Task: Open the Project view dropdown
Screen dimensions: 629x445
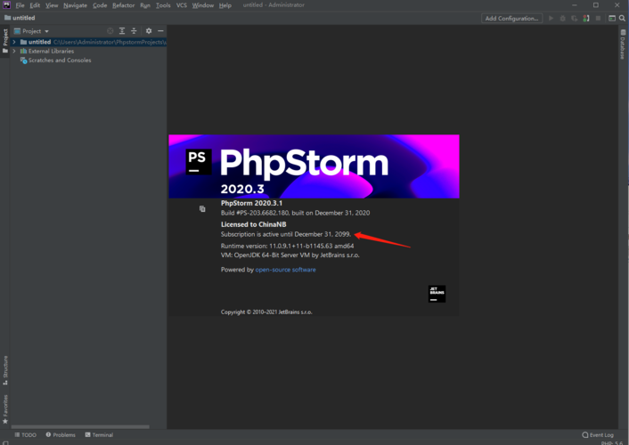Action: (31, 31)
